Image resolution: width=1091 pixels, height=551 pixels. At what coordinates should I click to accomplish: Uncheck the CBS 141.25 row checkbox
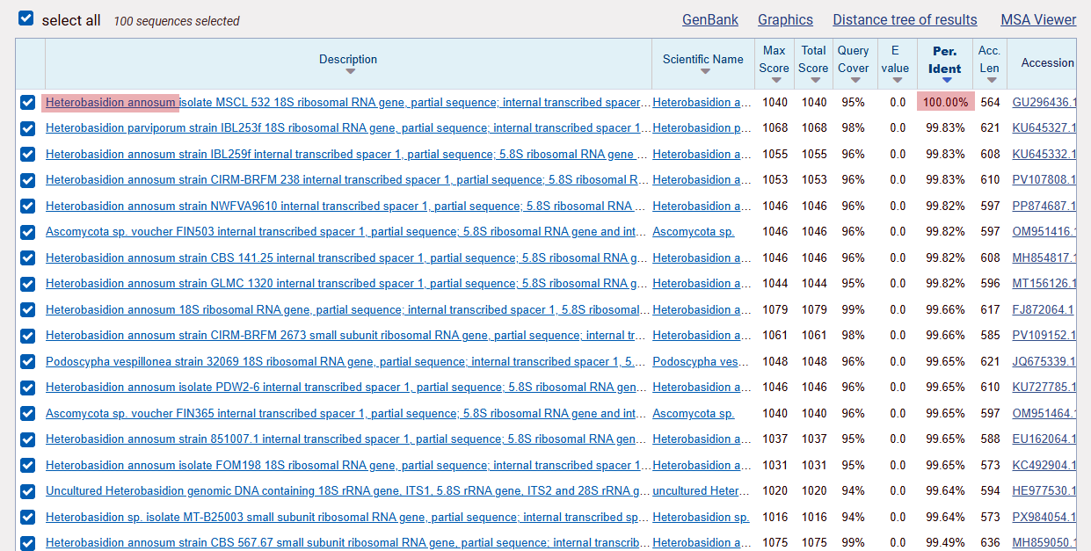(28, 257)
